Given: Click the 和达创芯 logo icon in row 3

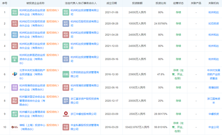Looking at the screenshot, I should click(x=15, y=35).
